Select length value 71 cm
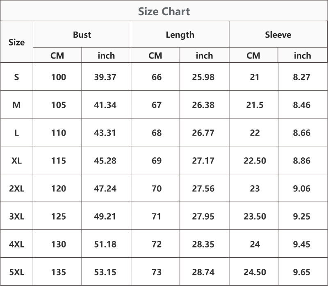The height and width of the screenshot is (286, 328). click(157, 216)
